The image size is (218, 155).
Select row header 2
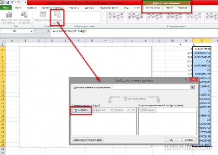[x=2, y=49]
